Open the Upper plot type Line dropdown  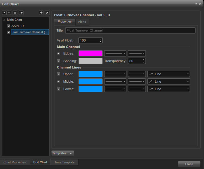tap(168, 74)
